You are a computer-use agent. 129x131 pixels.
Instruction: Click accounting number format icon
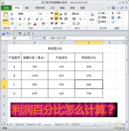(74, 19)
